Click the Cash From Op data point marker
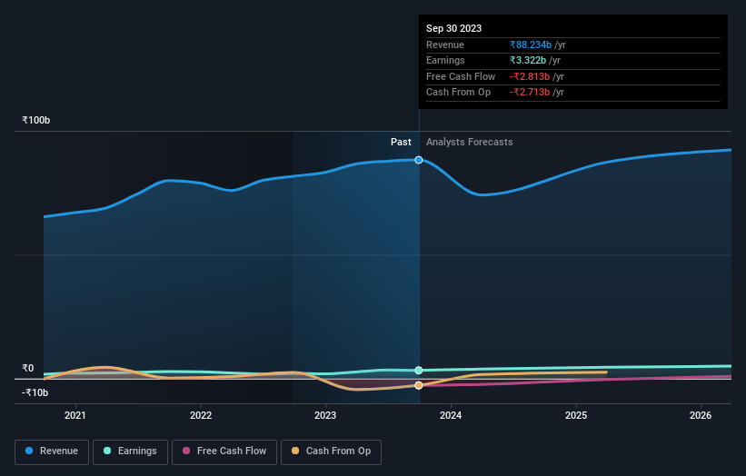This screenshot has height=476, width=746. coord(419,385)
